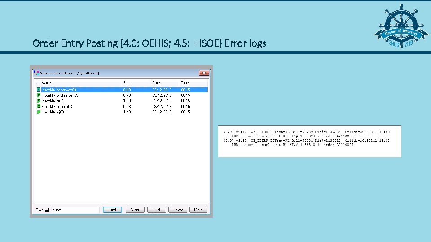Click the file icon of the hisoeMA rej03 row
The width and height of the screenshot is (431, 242).
click(38, 112)
